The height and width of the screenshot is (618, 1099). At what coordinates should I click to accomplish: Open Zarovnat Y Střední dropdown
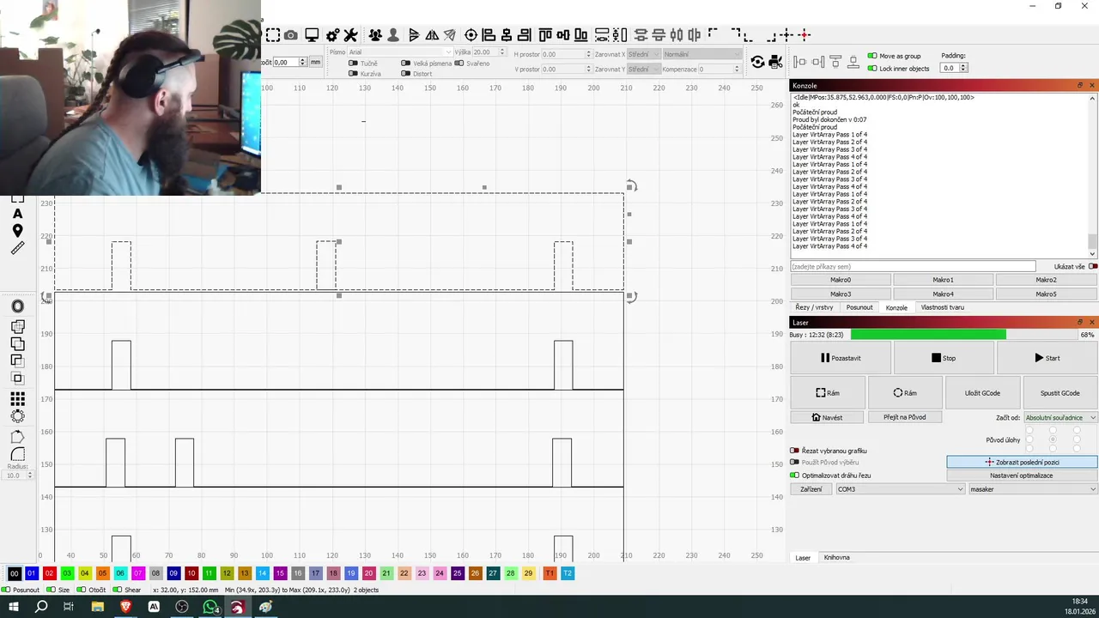(x=643, y=69)
